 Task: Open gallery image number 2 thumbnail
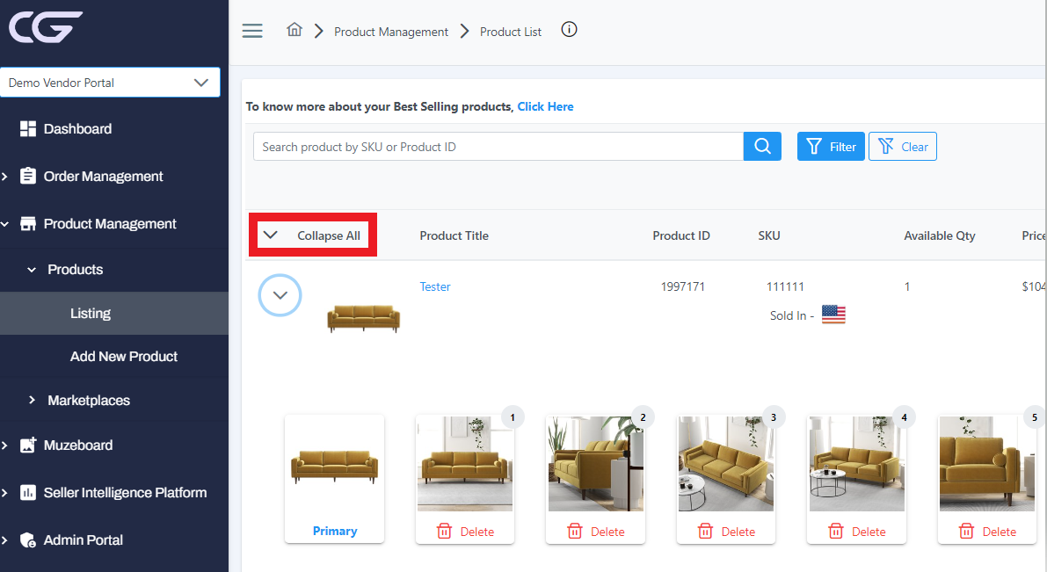(596, 463)
